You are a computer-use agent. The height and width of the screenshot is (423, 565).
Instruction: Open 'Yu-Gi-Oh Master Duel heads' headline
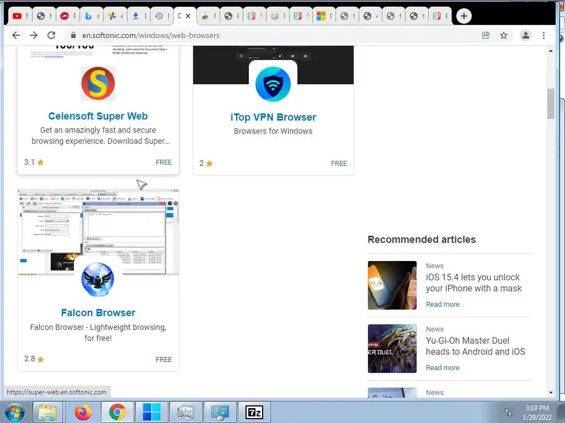click(x=475, y=346)
